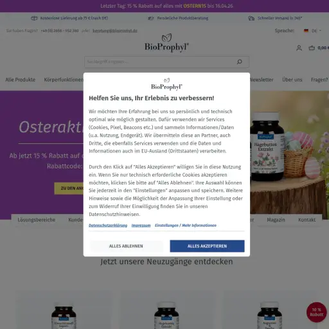Click the German flag icon
Image resolution: width=329 pixels, height=329 pixels.
(x=306, y=31)
